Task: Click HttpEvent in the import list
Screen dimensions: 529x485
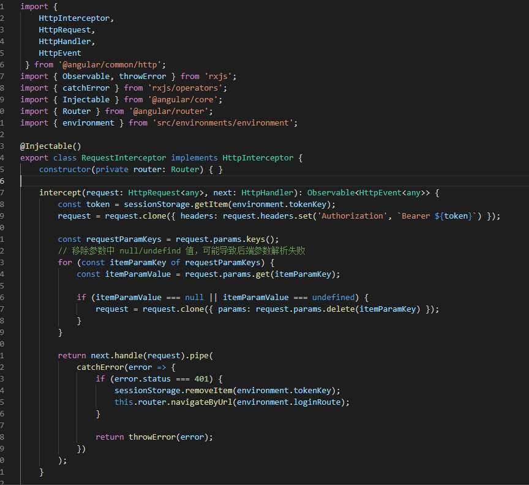Action: tap(60, 53)
